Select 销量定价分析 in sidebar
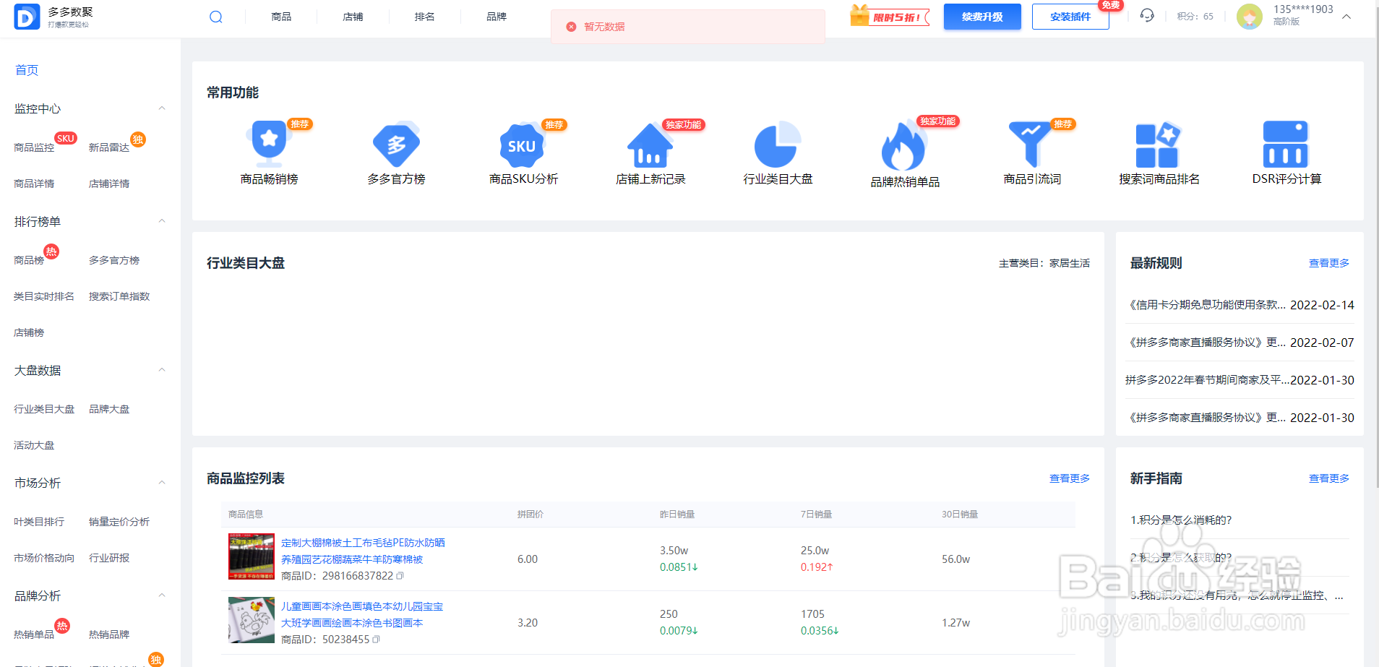The height and width of the screenshot is (667, 1379). (x=119, y=522)
